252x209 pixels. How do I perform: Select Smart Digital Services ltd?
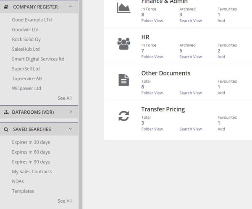38,59
